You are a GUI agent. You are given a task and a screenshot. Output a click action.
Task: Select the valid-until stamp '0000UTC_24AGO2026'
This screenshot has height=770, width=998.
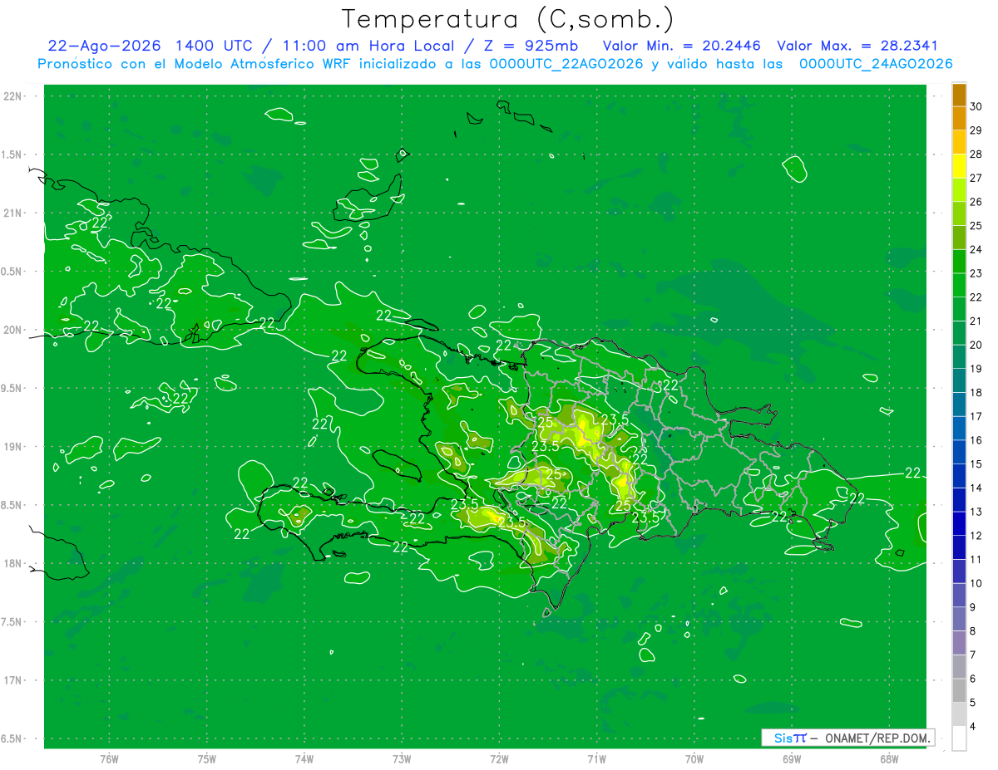(x=876, y=64)
